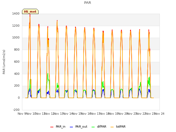Click the 600 y-axis tick label

(17, 62)
